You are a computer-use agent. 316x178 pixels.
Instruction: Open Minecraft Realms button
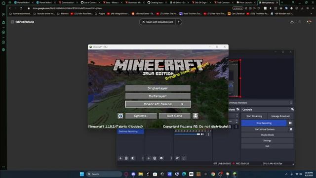coord(158,104)
